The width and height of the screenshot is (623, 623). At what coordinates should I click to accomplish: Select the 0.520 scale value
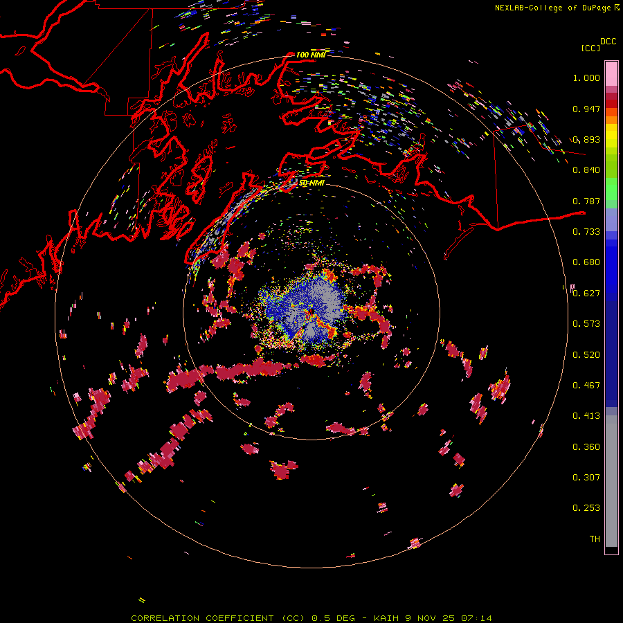click(x=586, y=354)
